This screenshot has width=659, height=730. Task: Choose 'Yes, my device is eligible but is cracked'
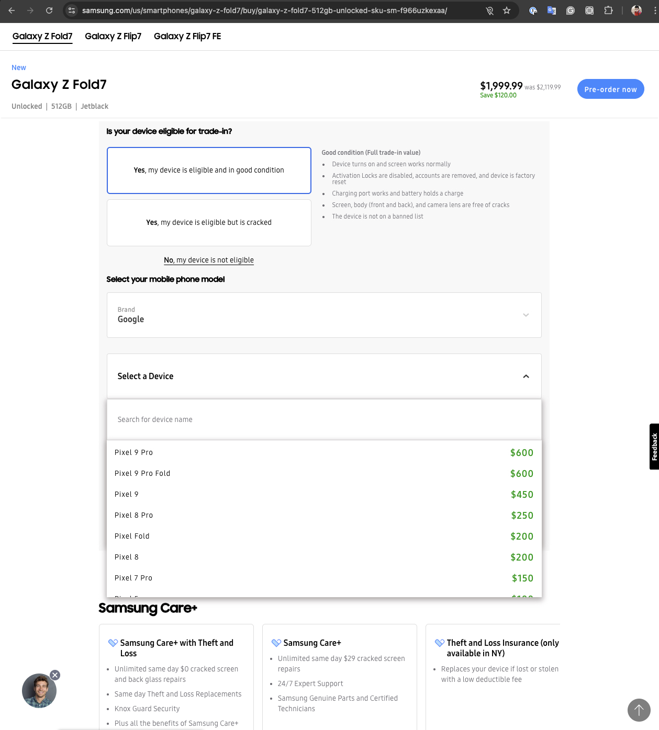[209, 223]
